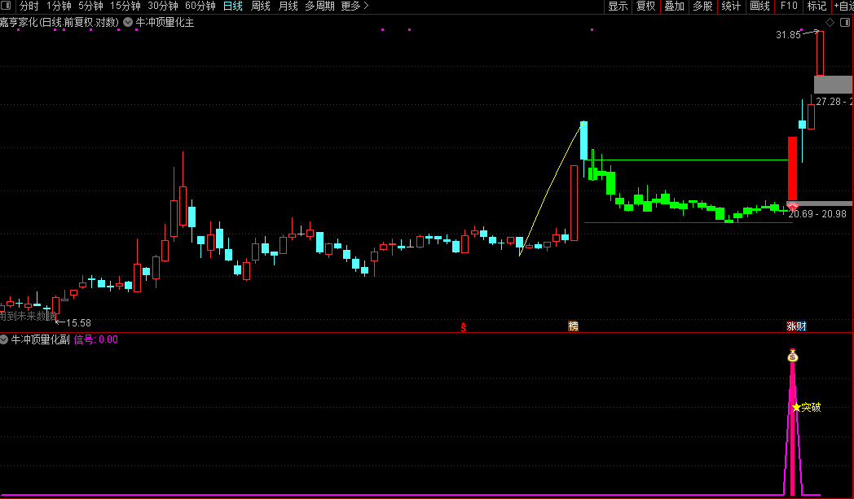
Task: Switch to 5分钟 period
Action: [x=91, y=6]
